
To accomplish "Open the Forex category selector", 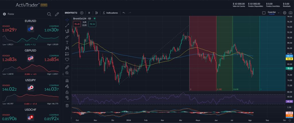I will [x=11, y=14].
